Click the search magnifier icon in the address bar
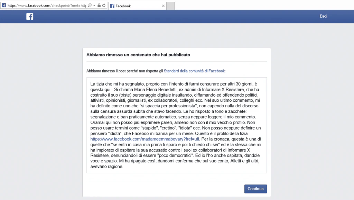 pos(90,6)
